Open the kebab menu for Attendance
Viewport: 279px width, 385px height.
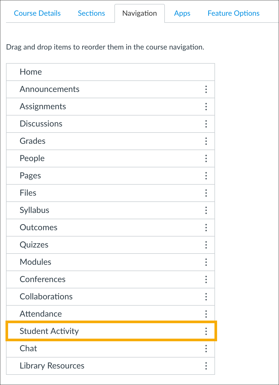pyautogui.click(x=206, y=314)
